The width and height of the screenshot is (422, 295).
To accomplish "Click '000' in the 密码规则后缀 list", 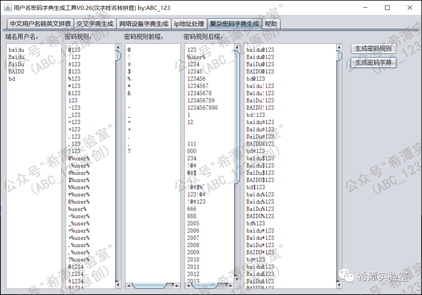I will pos(192,151).
